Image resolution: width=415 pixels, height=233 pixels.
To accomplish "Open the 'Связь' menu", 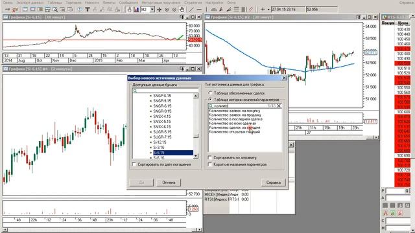I will coord(7,3).
